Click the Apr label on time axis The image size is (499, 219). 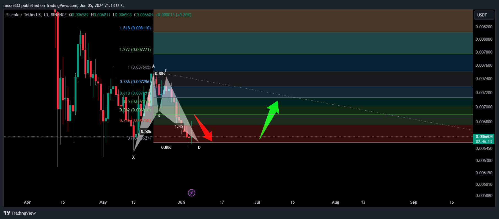(x=27, y=202)
